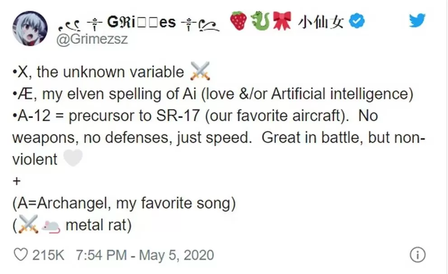Like the tweet with the heart icon
The height and width of the screenshot is (274, 448).
click(21, 255)
